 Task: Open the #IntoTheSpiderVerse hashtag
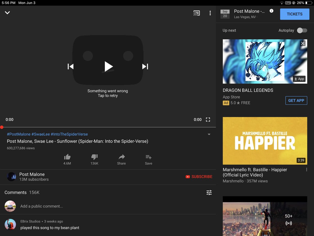69,134
